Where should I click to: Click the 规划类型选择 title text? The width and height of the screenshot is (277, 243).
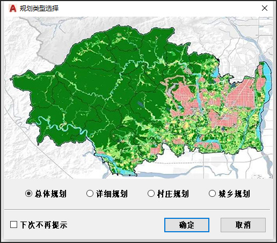(x=39, y=8)
